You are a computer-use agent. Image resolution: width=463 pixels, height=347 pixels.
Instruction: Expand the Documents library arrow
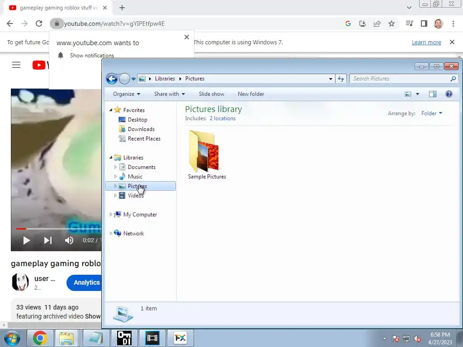point(115,167)
